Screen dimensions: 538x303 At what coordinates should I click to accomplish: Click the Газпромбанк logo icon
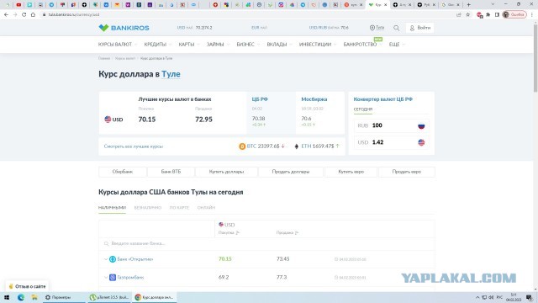(113, 277)
